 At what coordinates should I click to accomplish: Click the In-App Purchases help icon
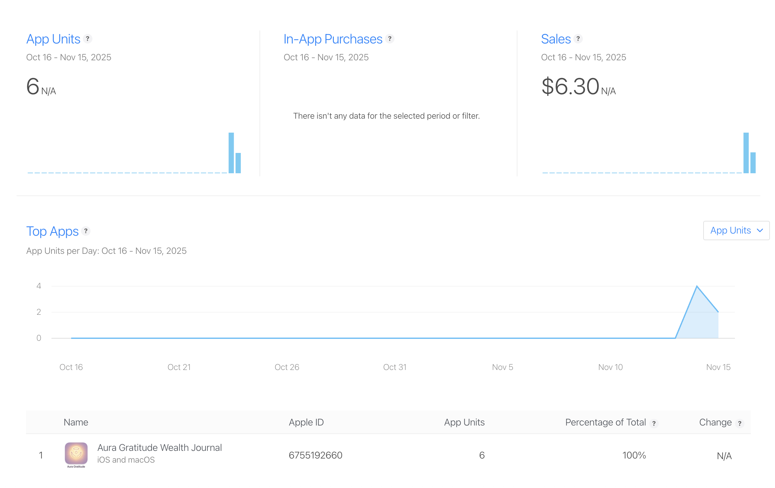tap(390, 39)
